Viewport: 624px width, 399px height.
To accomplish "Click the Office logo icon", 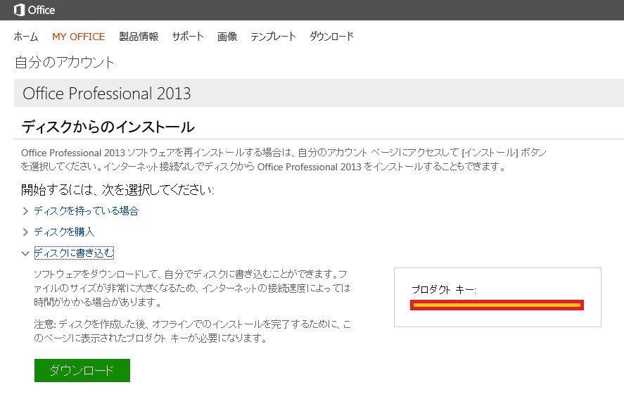I will (19, 10).
